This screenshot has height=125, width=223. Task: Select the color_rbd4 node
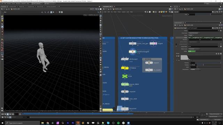(x=125, y=99)
